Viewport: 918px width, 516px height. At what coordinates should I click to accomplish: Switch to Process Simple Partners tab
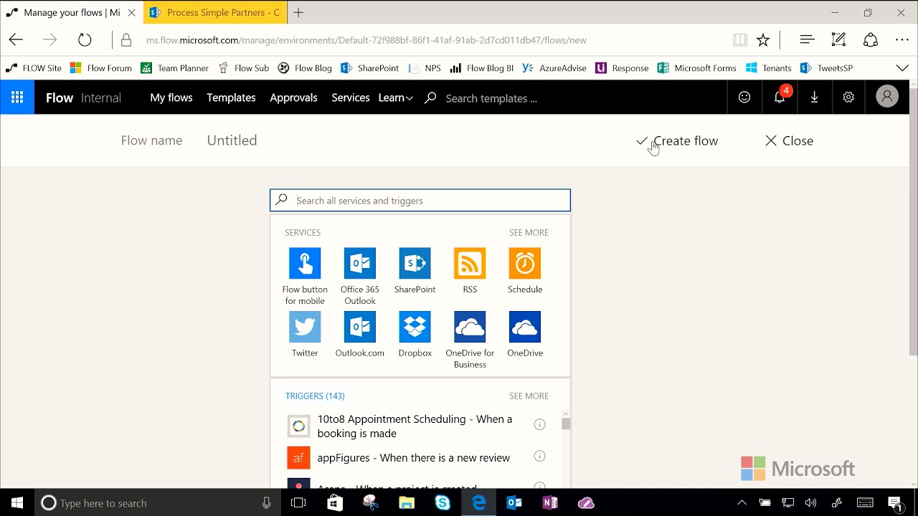tap(215, 12)
